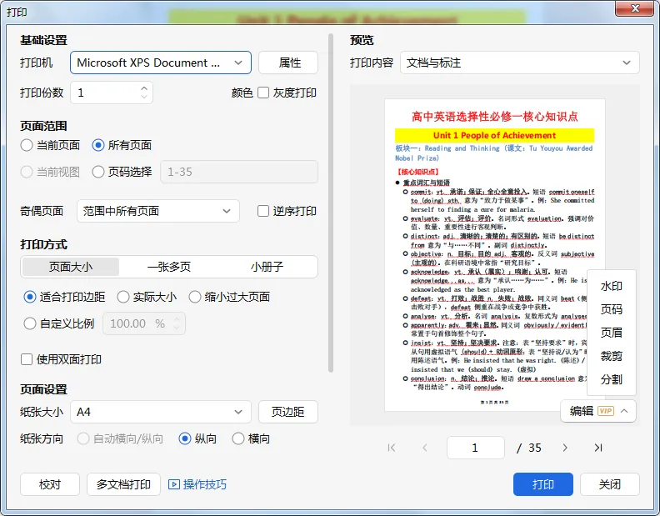The width and height of the screenshot is (660, 516).
Task: Click the 打印份数 input field
Action: point(112,93)
